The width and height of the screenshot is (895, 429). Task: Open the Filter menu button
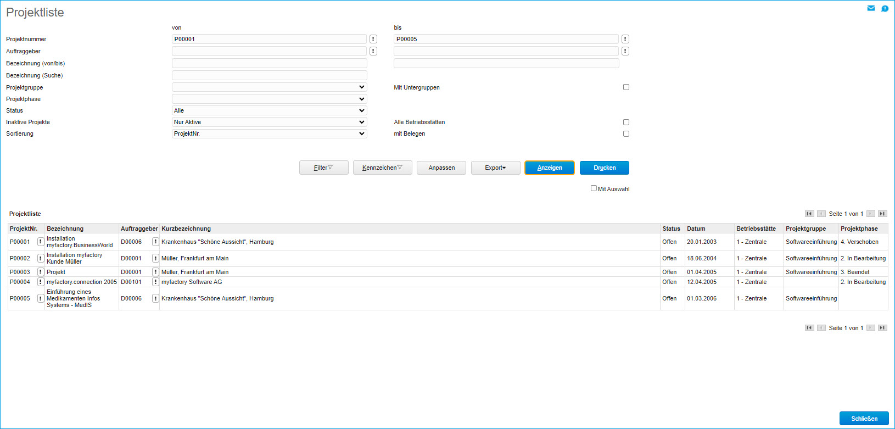point(323,168)
